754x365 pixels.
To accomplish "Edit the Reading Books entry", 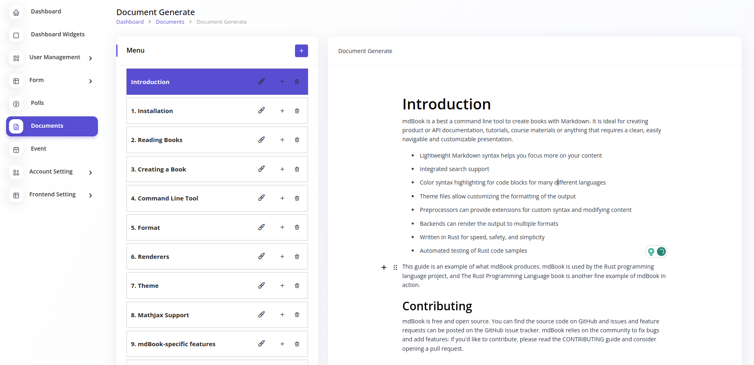I will click(262, 140).
